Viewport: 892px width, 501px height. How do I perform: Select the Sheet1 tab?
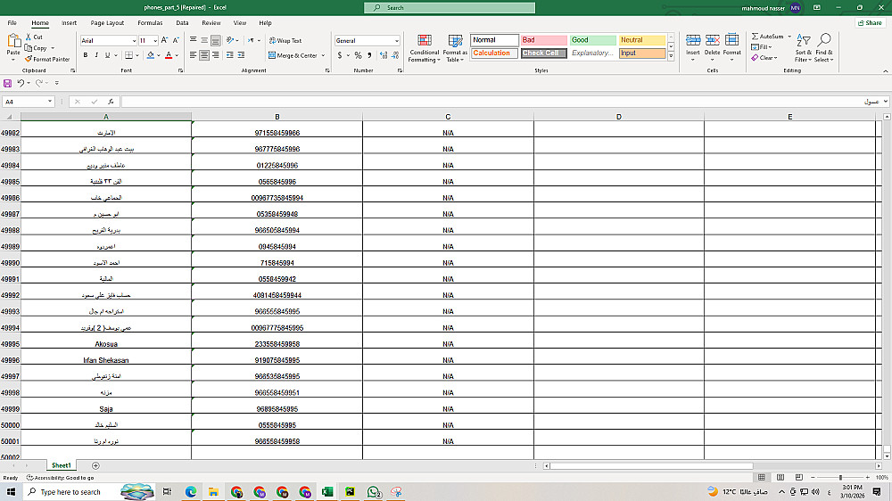pyautogui.click(x=62, y=465)
